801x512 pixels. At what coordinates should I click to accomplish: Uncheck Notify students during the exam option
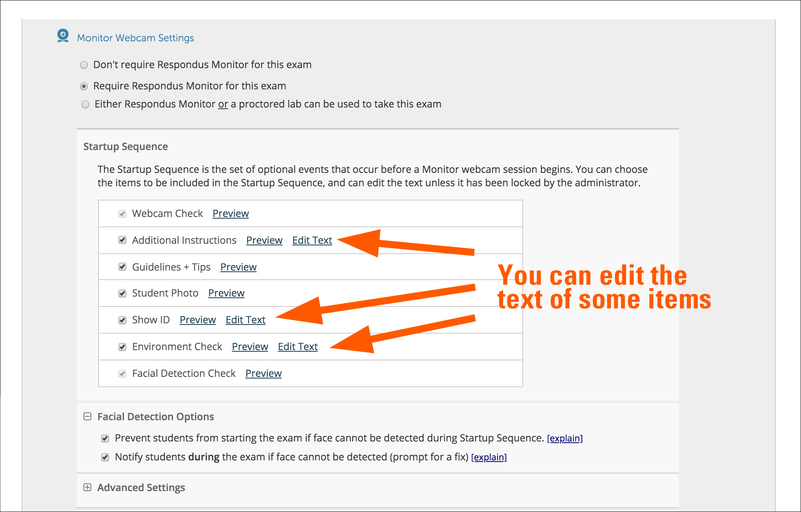(105, 457)
